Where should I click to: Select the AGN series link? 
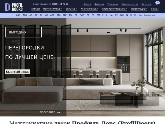18,15
